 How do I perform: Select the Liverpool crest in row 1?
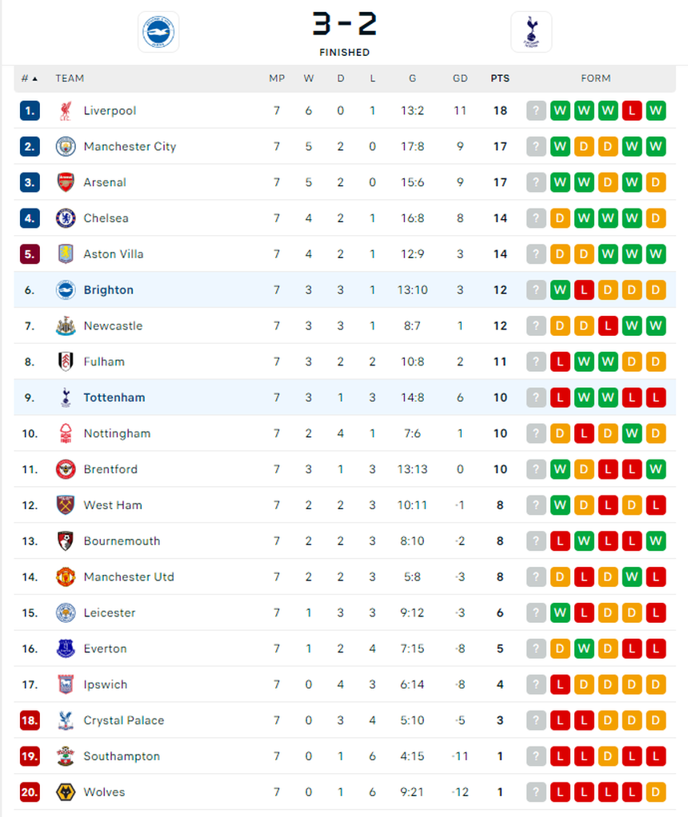click(66, 110)
